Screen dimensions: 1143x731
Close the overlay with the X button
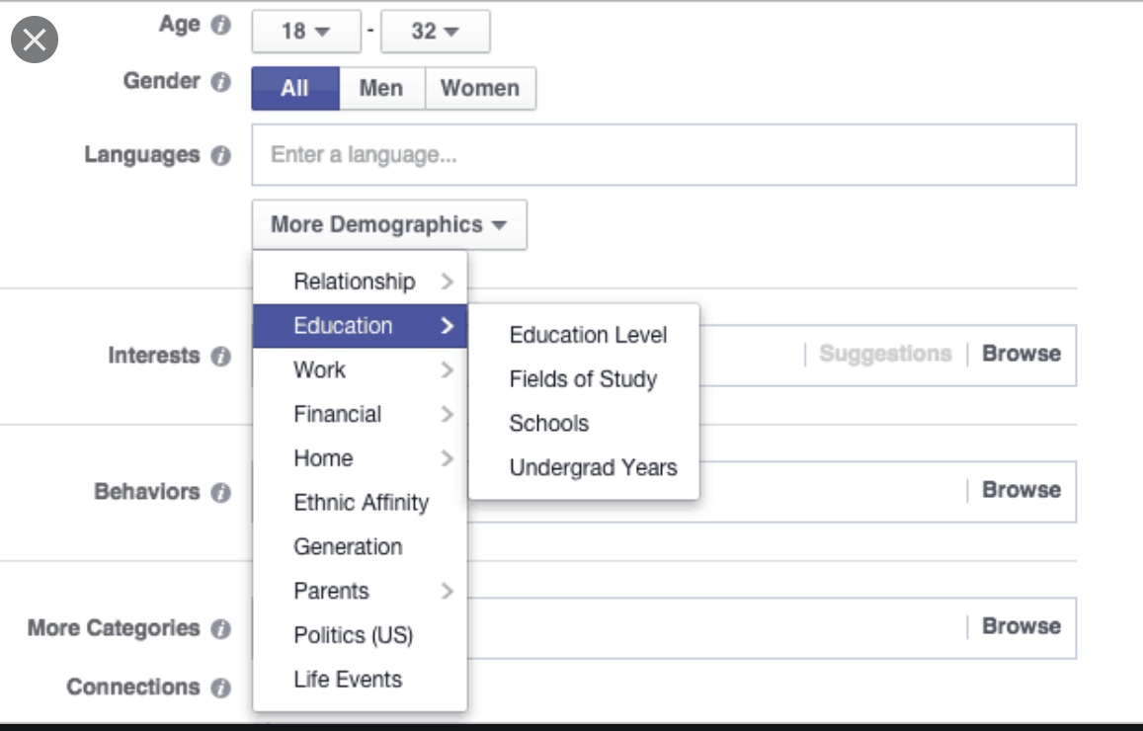click(35, 40)
